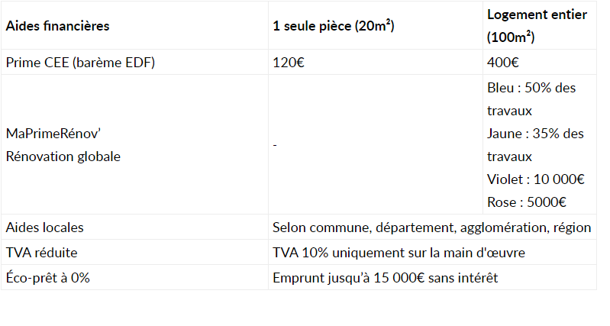Select the 'TVA réduite' row label

click(42, 253)
